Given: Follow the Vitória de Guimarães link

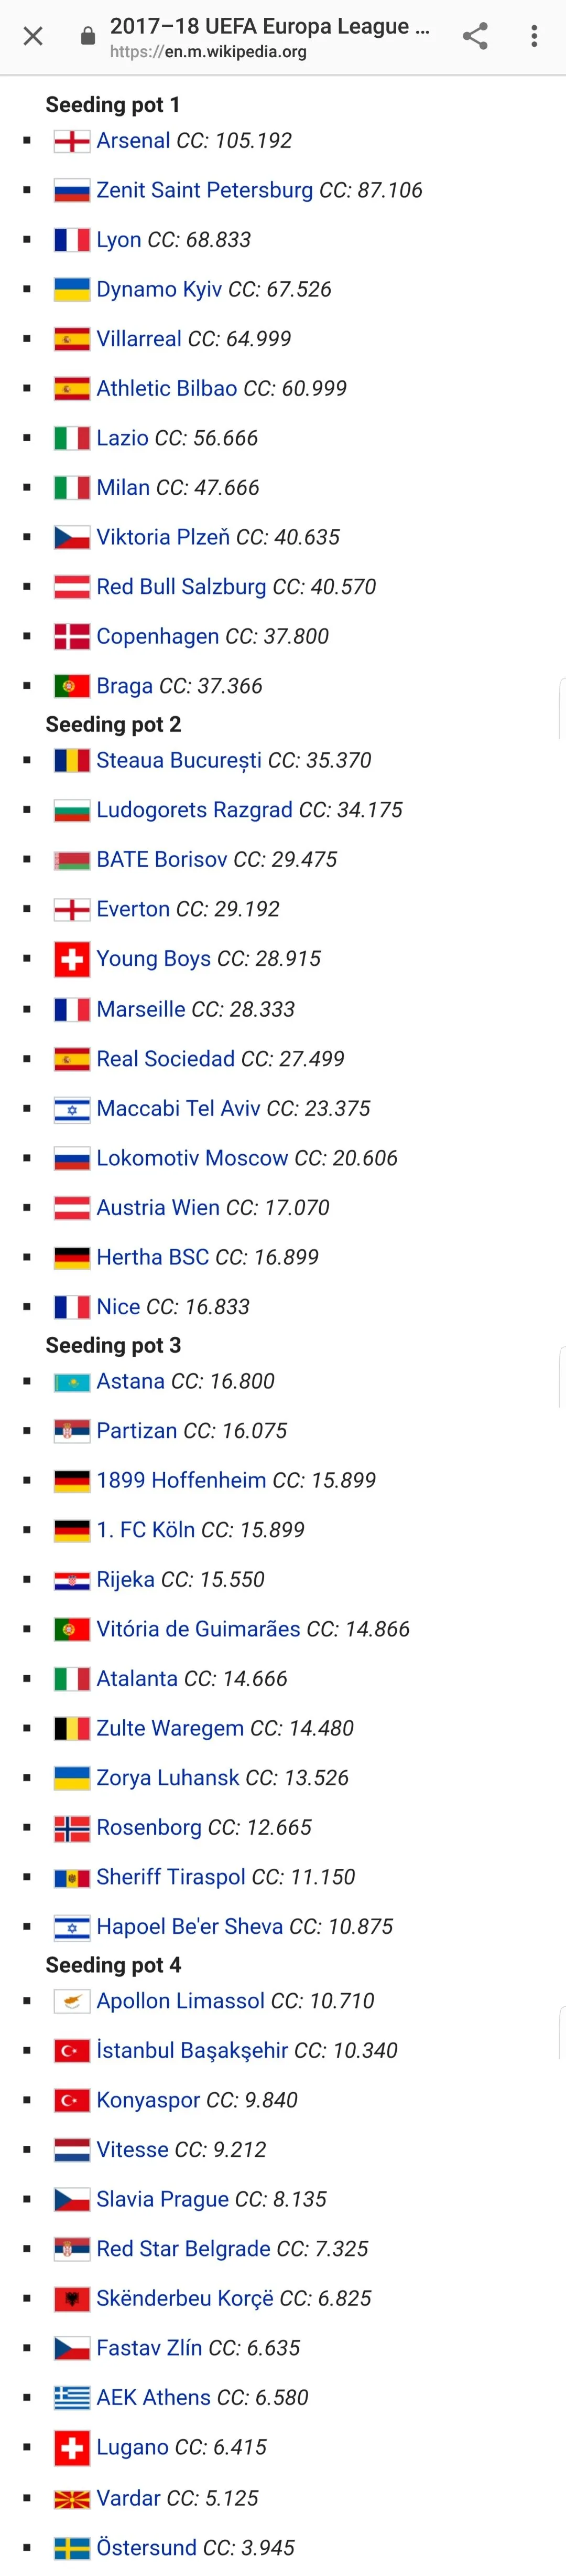Looking at the screenshot, I should tap(198, 1629).
